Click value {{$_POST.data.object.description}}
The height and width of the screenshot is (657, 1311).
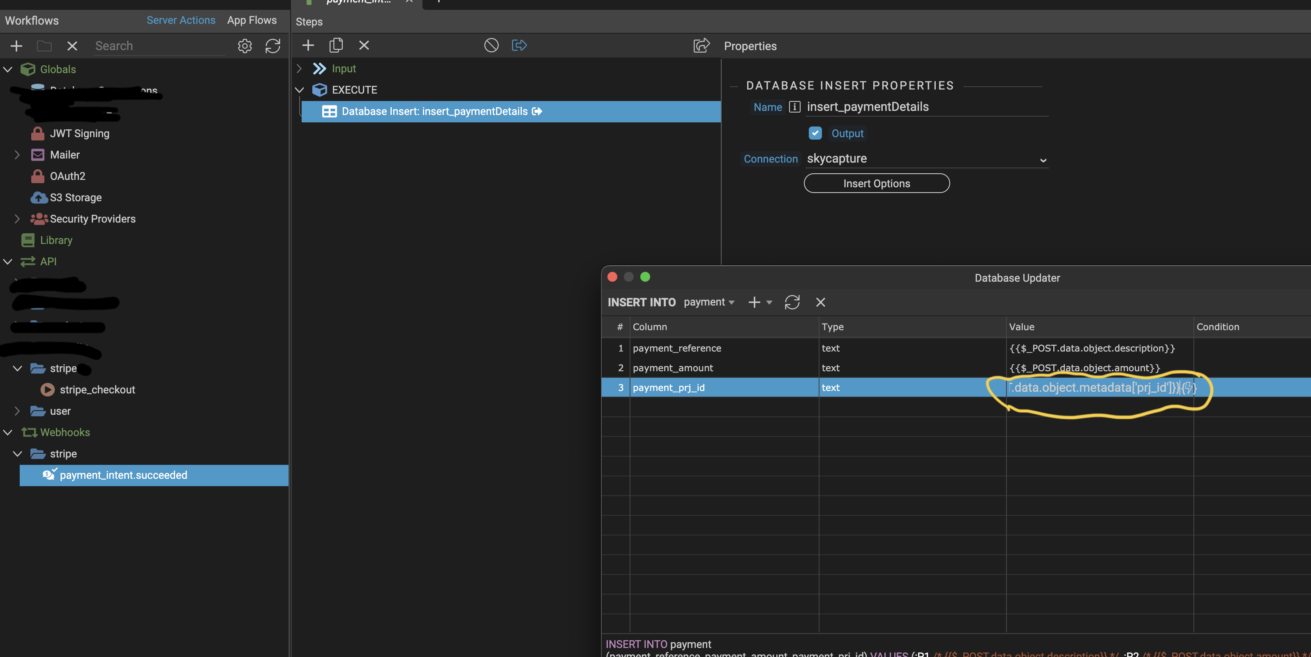click(1092, 348)
